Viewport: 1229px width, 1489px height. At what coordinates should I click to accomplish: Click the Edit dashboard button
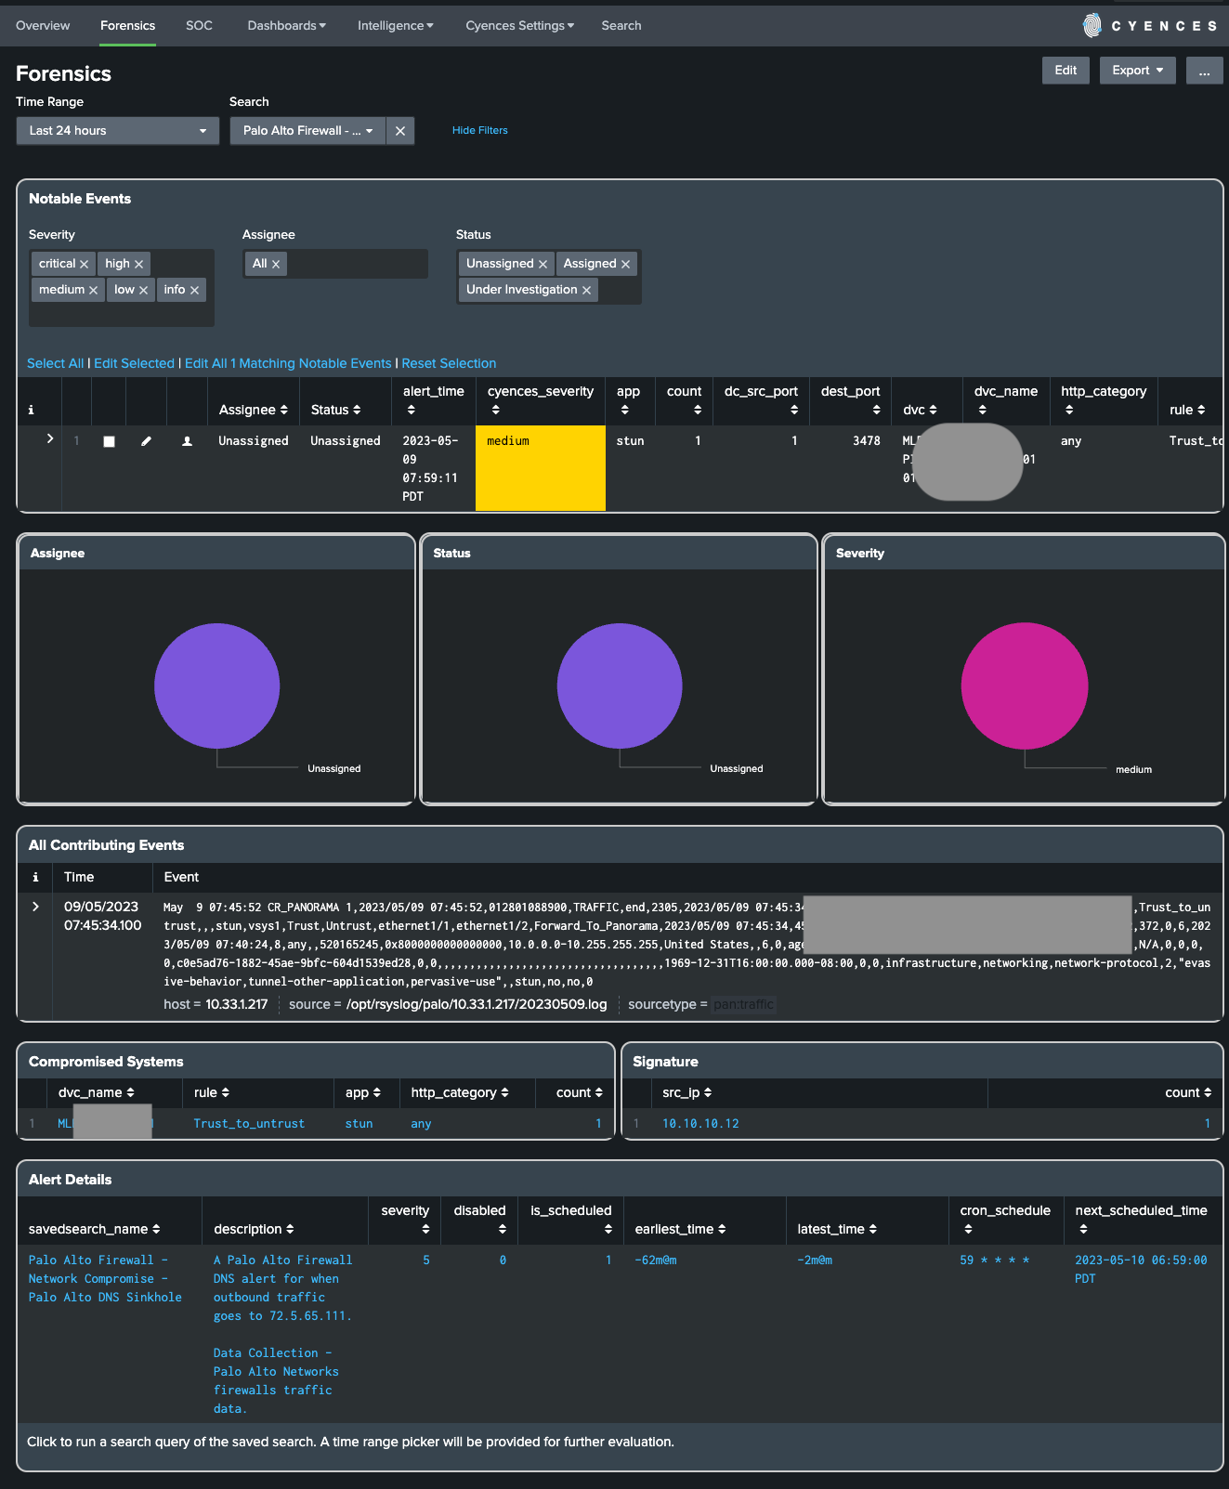[x=1066, y=71]
